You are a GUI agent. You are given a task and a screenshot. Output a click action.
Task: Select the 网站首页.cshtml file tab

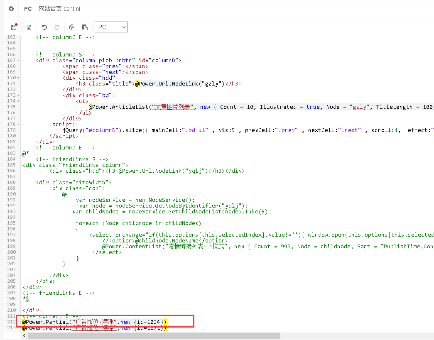(x=59, y=9)
